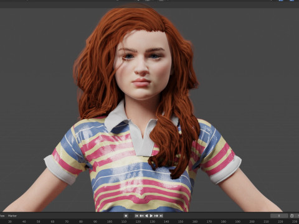This screenshot has width=299, height=224.
Task: Jump to the next keyframe
Action: (156, 216)
